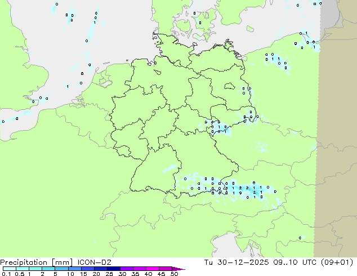Click the '(09+01)' forecast offset text
Screen dimensions: 357x276
pyautogui.click(x=337, y=262)
